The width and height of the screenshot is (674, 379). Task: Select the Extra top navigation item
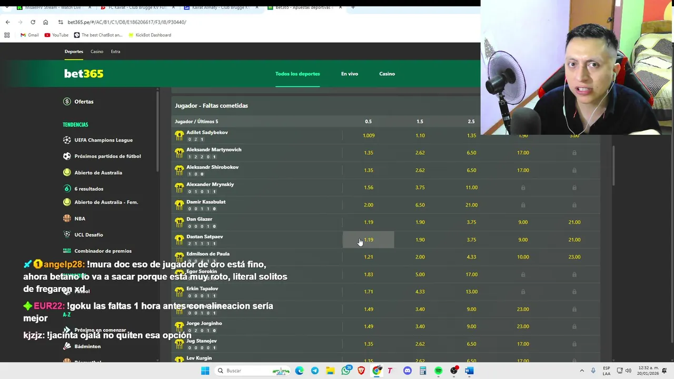pos(115,52)
